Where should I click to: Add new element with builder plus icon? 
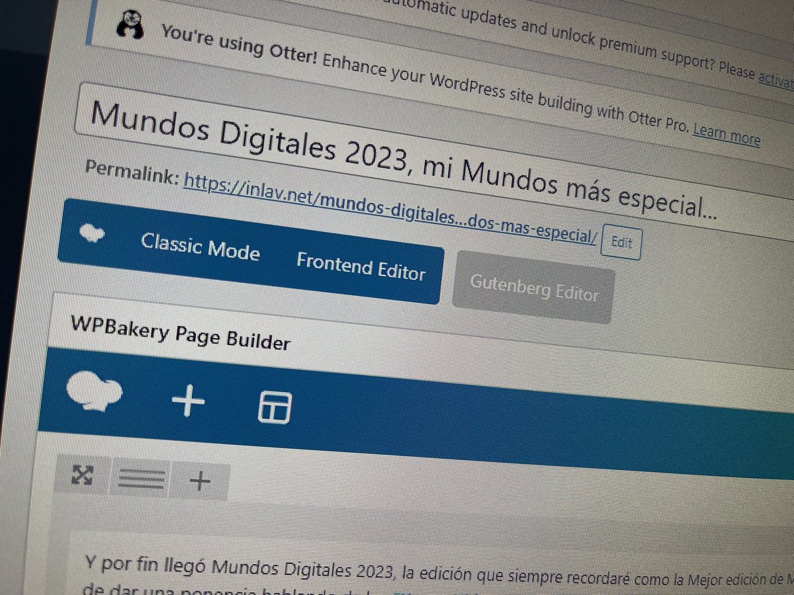click(x=188, y=401)
